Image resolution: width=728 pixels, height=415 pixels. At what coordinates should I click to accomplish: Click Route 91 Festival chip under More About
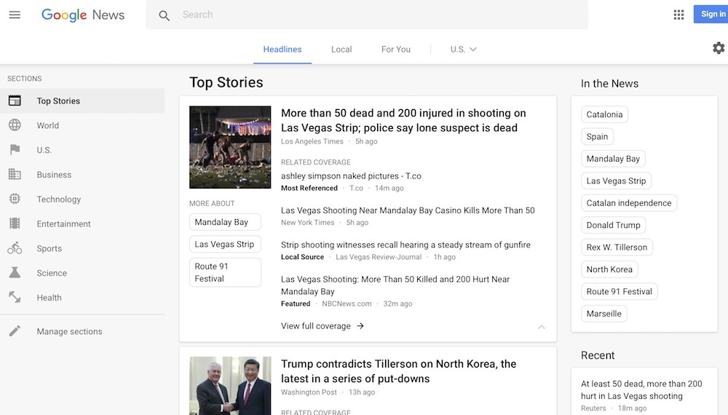[225, 272]
